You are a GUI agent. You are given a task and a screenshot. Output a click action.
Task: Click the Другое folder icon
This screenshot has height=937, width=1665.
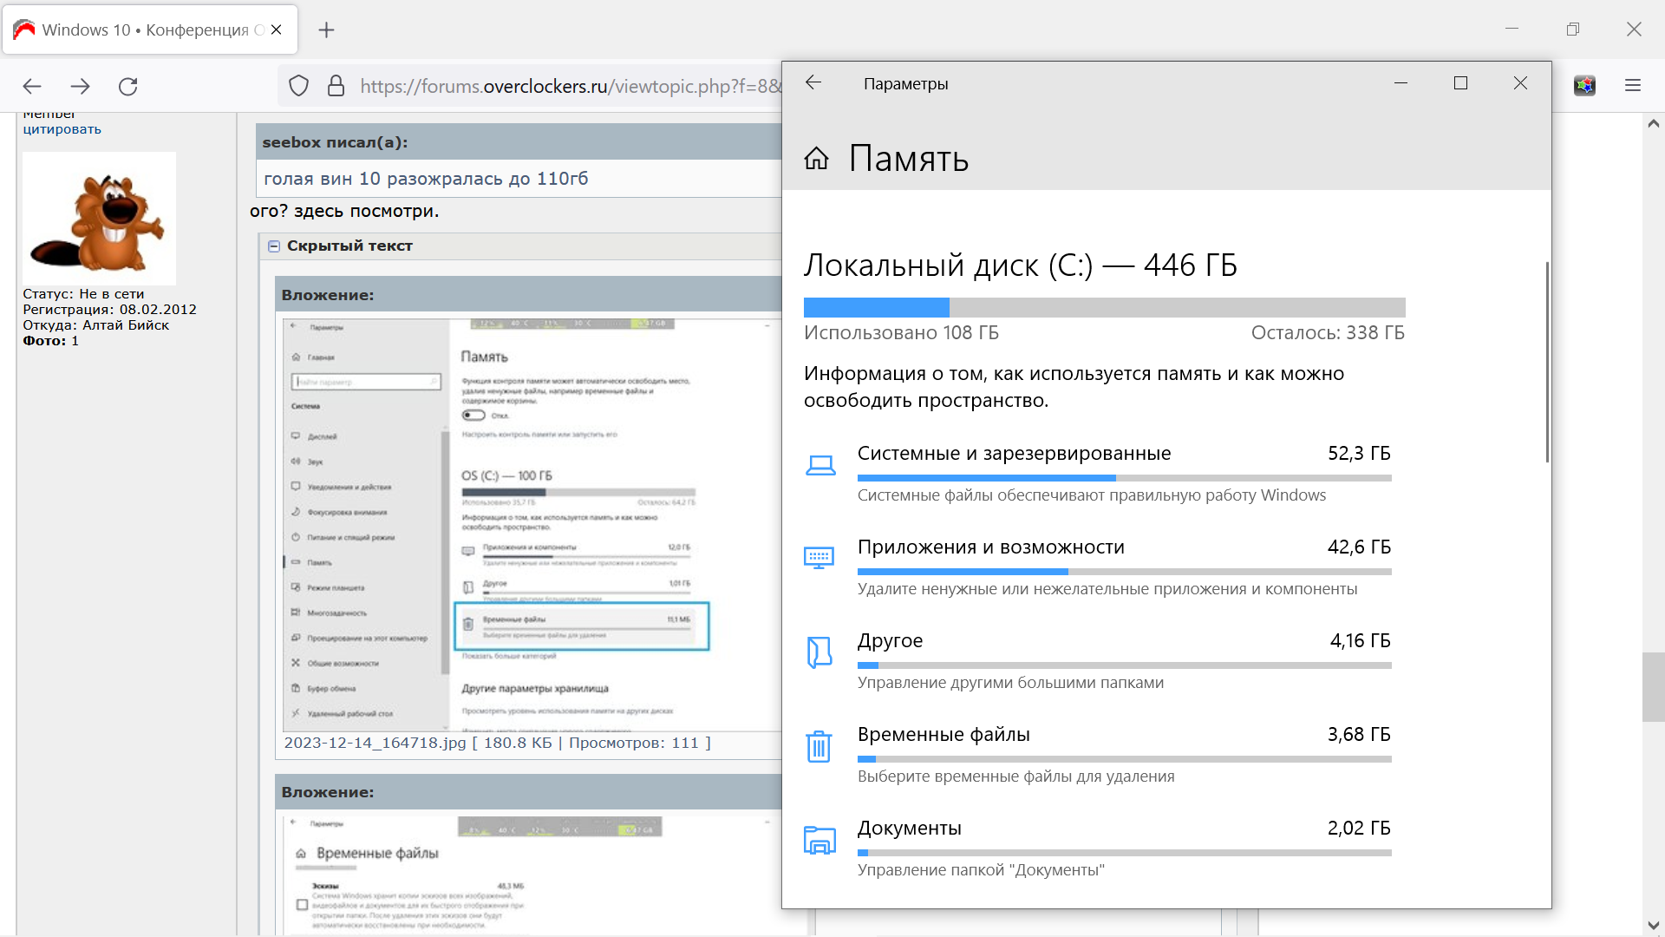819,652
